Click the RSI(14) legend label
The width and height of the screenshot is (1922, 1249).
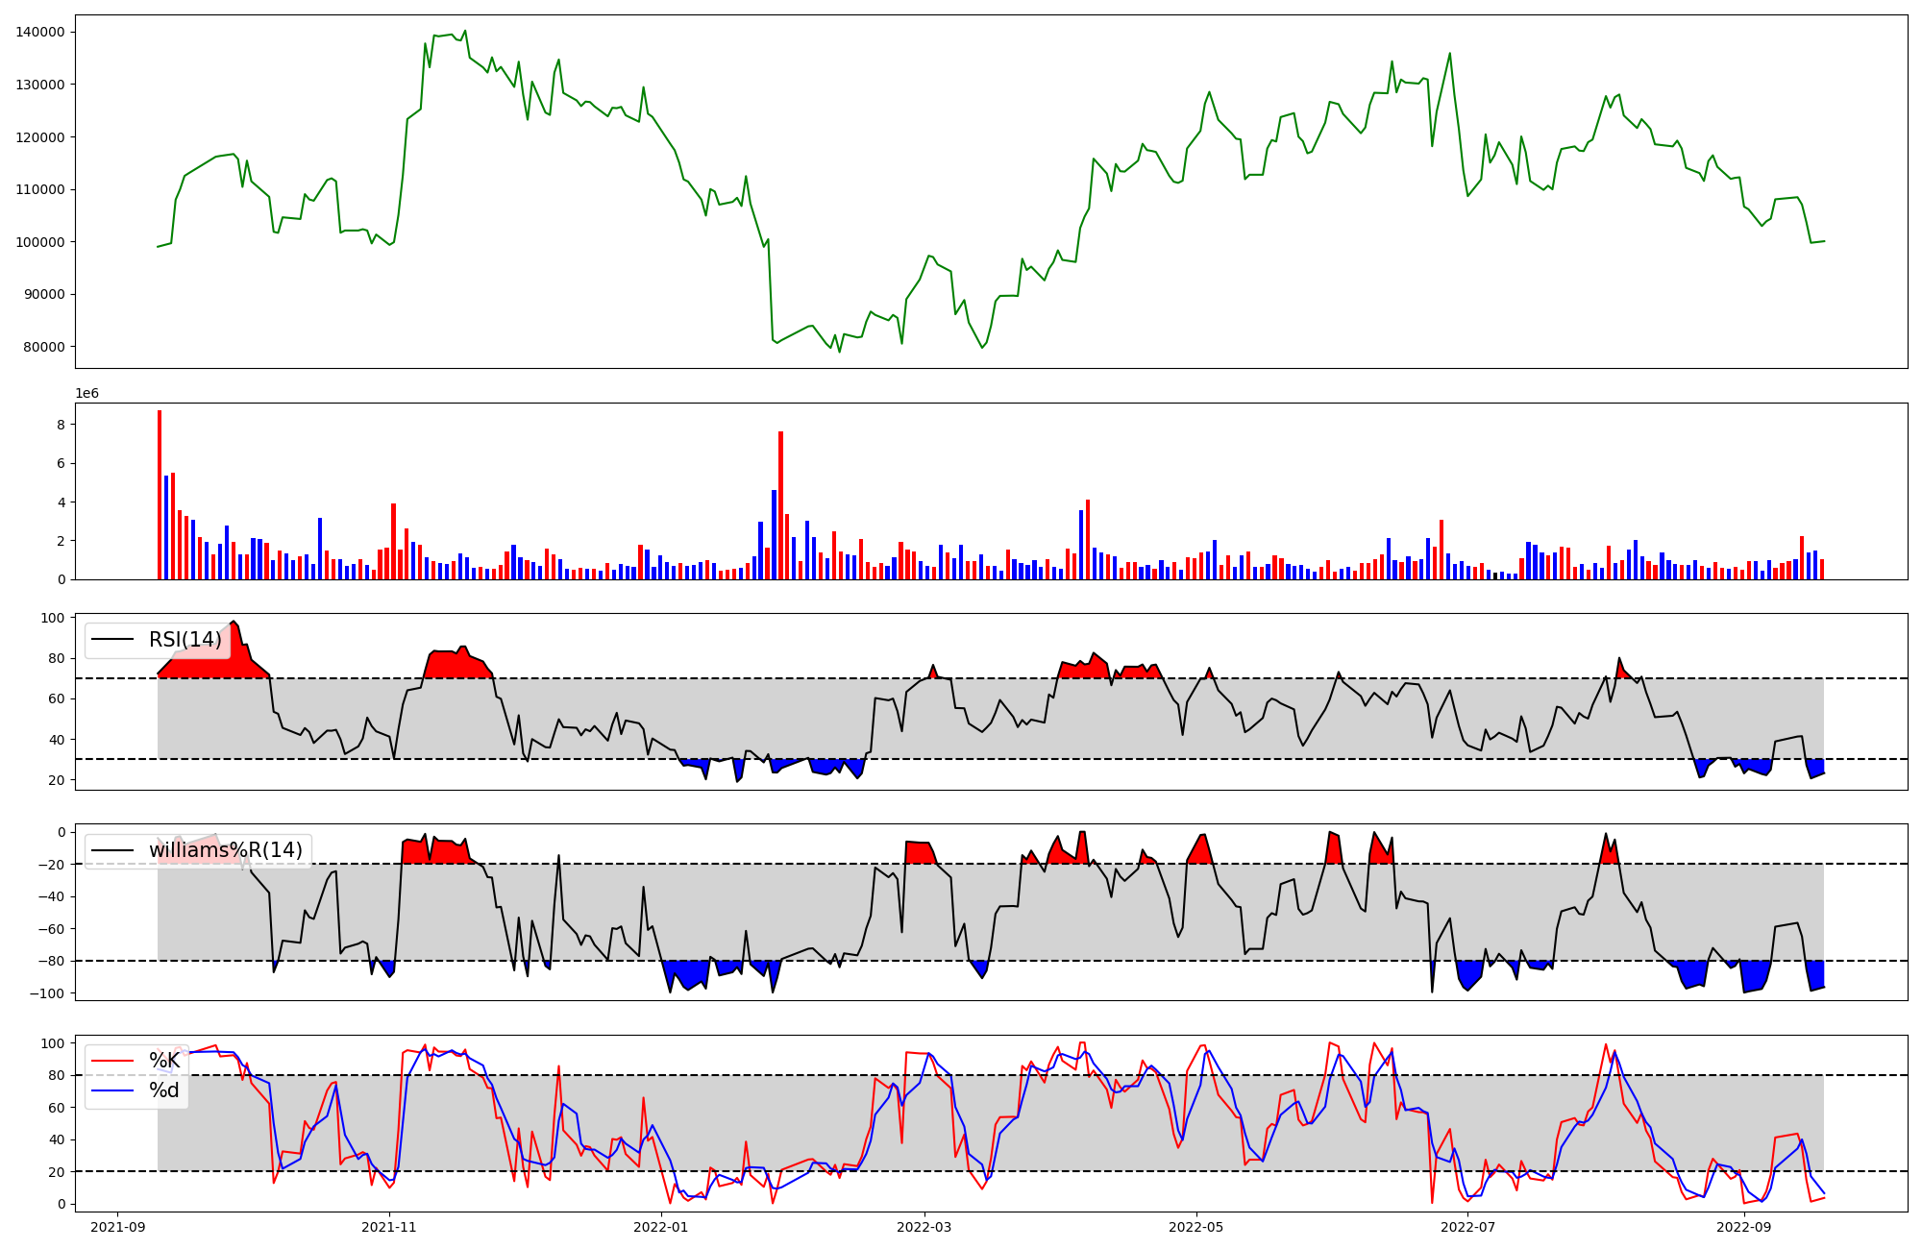[185, 640]
